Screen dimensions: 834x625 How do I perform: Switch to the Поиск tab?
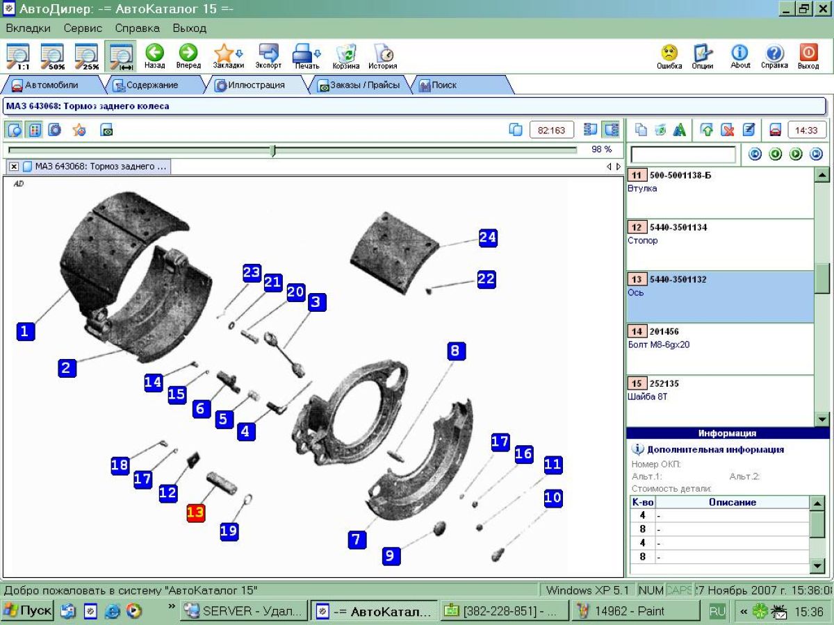pyautogui.click(x=459, y=85)
